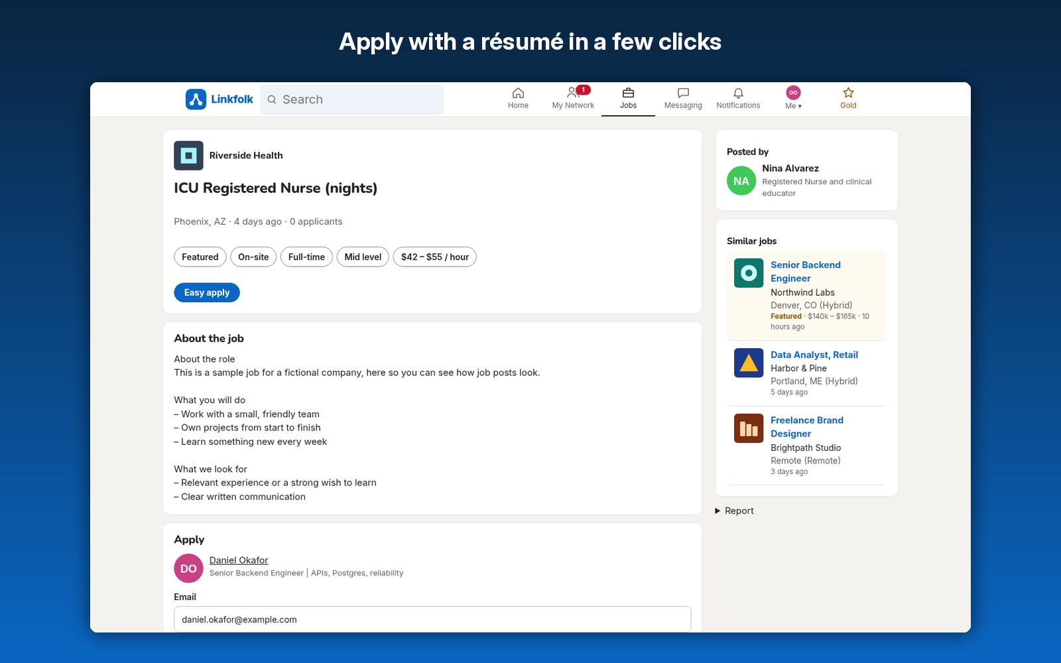Click 'Registered Nurse and clinical educator' text
This screenshot has height=663, width=1061.
pyautogui.click(x=817, y=188)
